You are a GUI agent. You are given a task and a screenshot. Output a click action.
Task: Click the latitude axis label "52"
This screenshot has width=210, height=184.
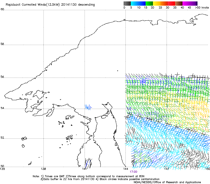2,138
